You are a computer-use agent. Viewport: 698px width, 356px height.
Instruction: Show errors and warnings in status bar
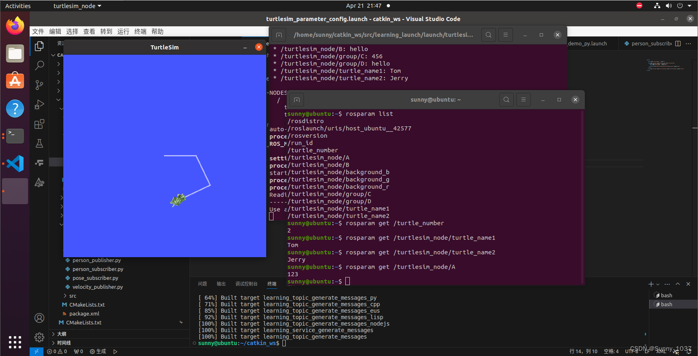pyautogui.click(x=57, y=352)
